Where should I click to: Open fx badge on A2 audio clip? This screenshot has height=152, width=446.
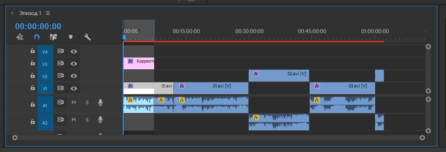[x=256, y=117]
